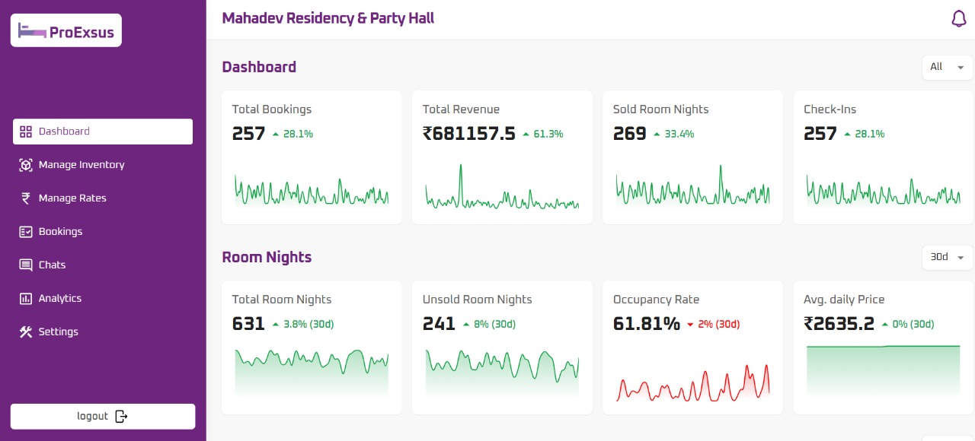
Task: Click red down-arrow beside Occupancy Rate 2%
Action: [690, 325]
